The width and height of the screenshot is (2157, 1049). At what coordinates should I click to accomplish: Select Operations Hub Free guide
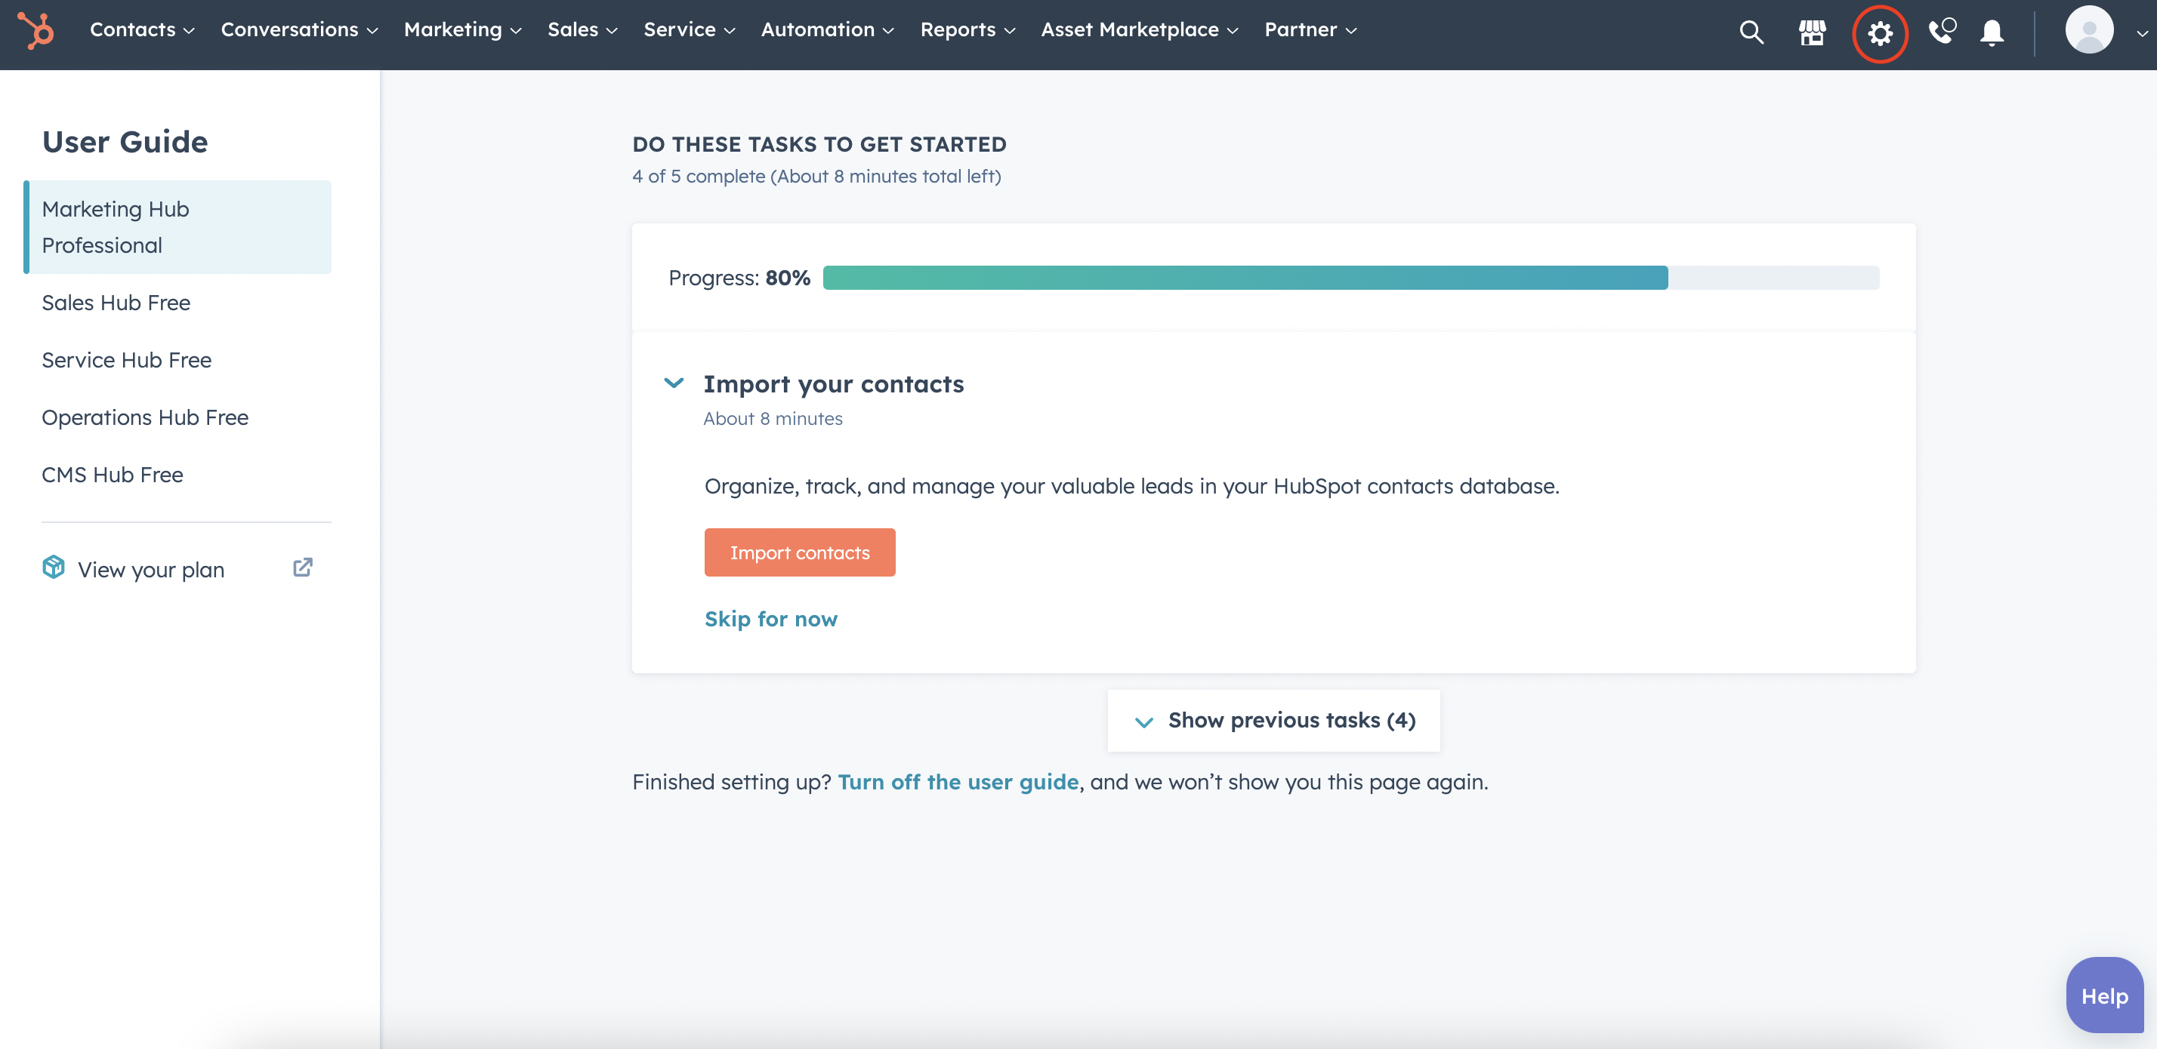[x=145, y=417]
